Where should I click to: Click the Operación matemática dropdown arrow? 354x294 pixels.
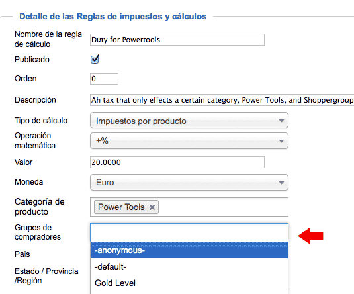281,141
